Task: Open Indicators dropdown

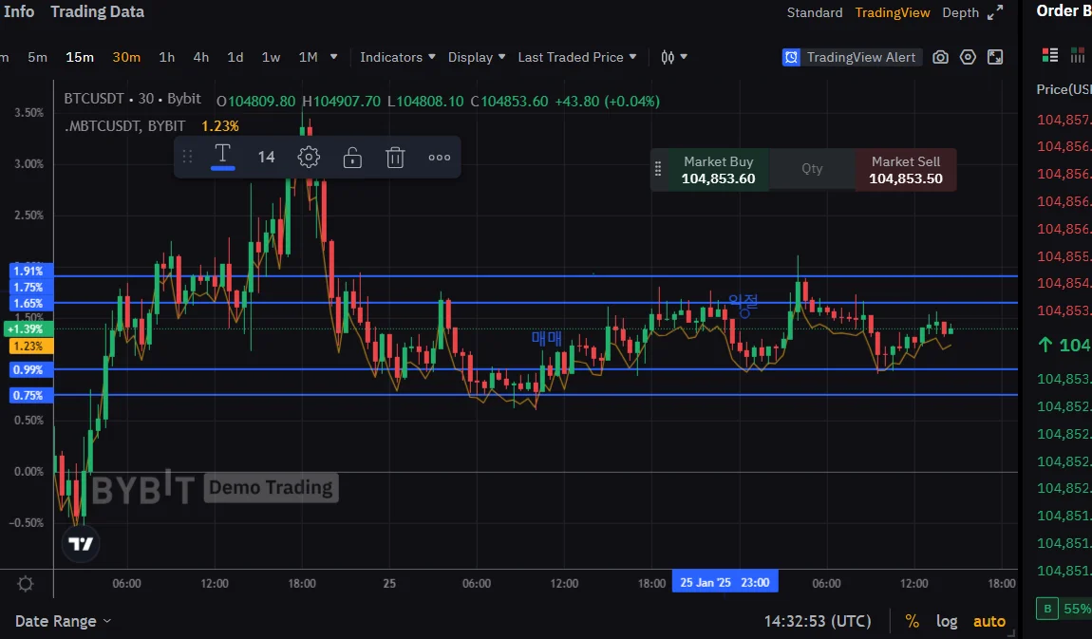Action: click(x=397, y=57)
